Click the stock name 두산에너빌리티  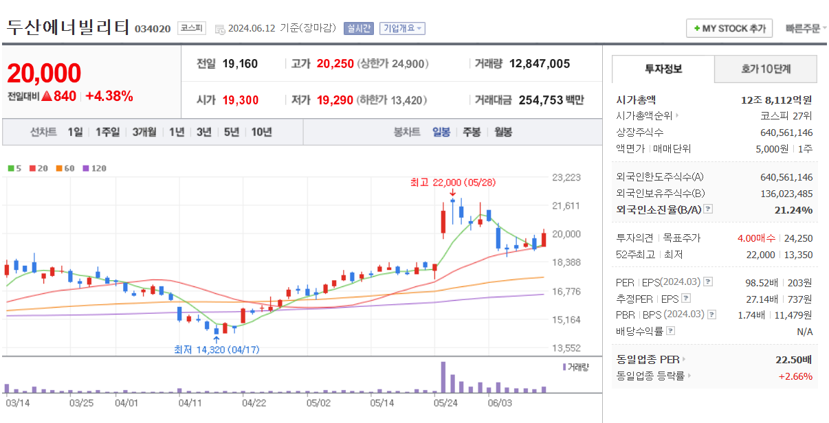click(68, 27)
